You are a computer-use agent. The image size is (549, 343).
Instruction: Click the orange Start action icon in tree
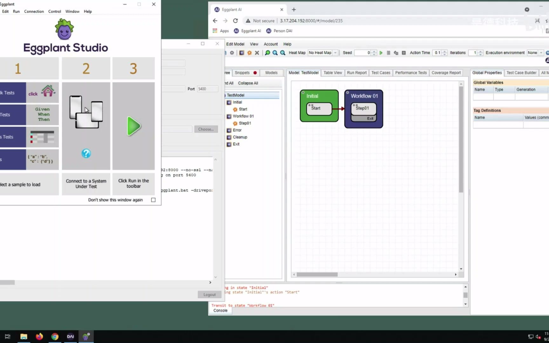tap(235, 109)
